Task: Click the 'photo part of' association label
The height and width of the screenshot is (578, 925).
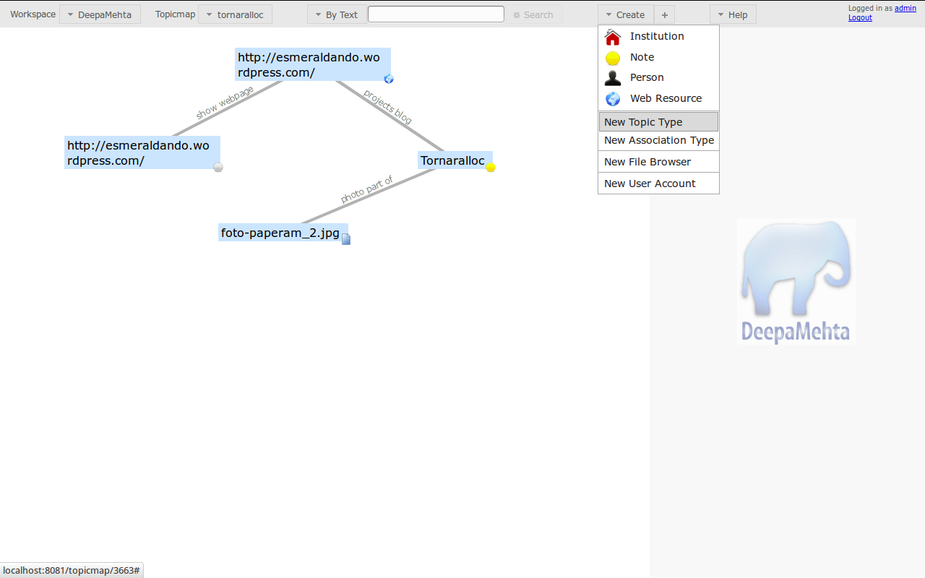Action: pos(367,189)
